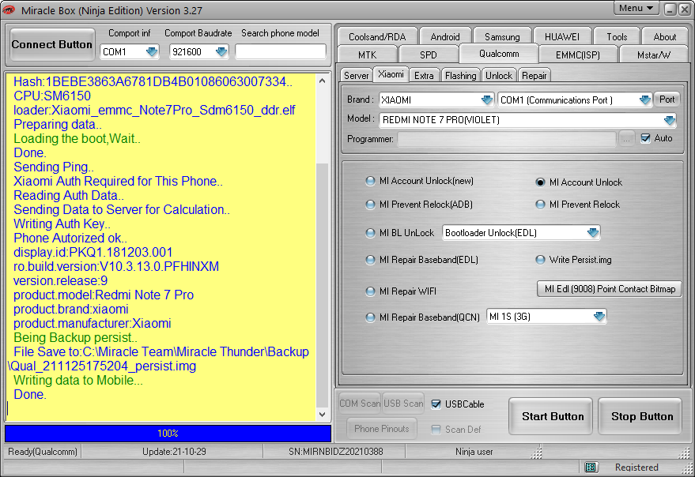Switch to the HUAWEI tab
The image size is (695, 477).
point(562,37)
